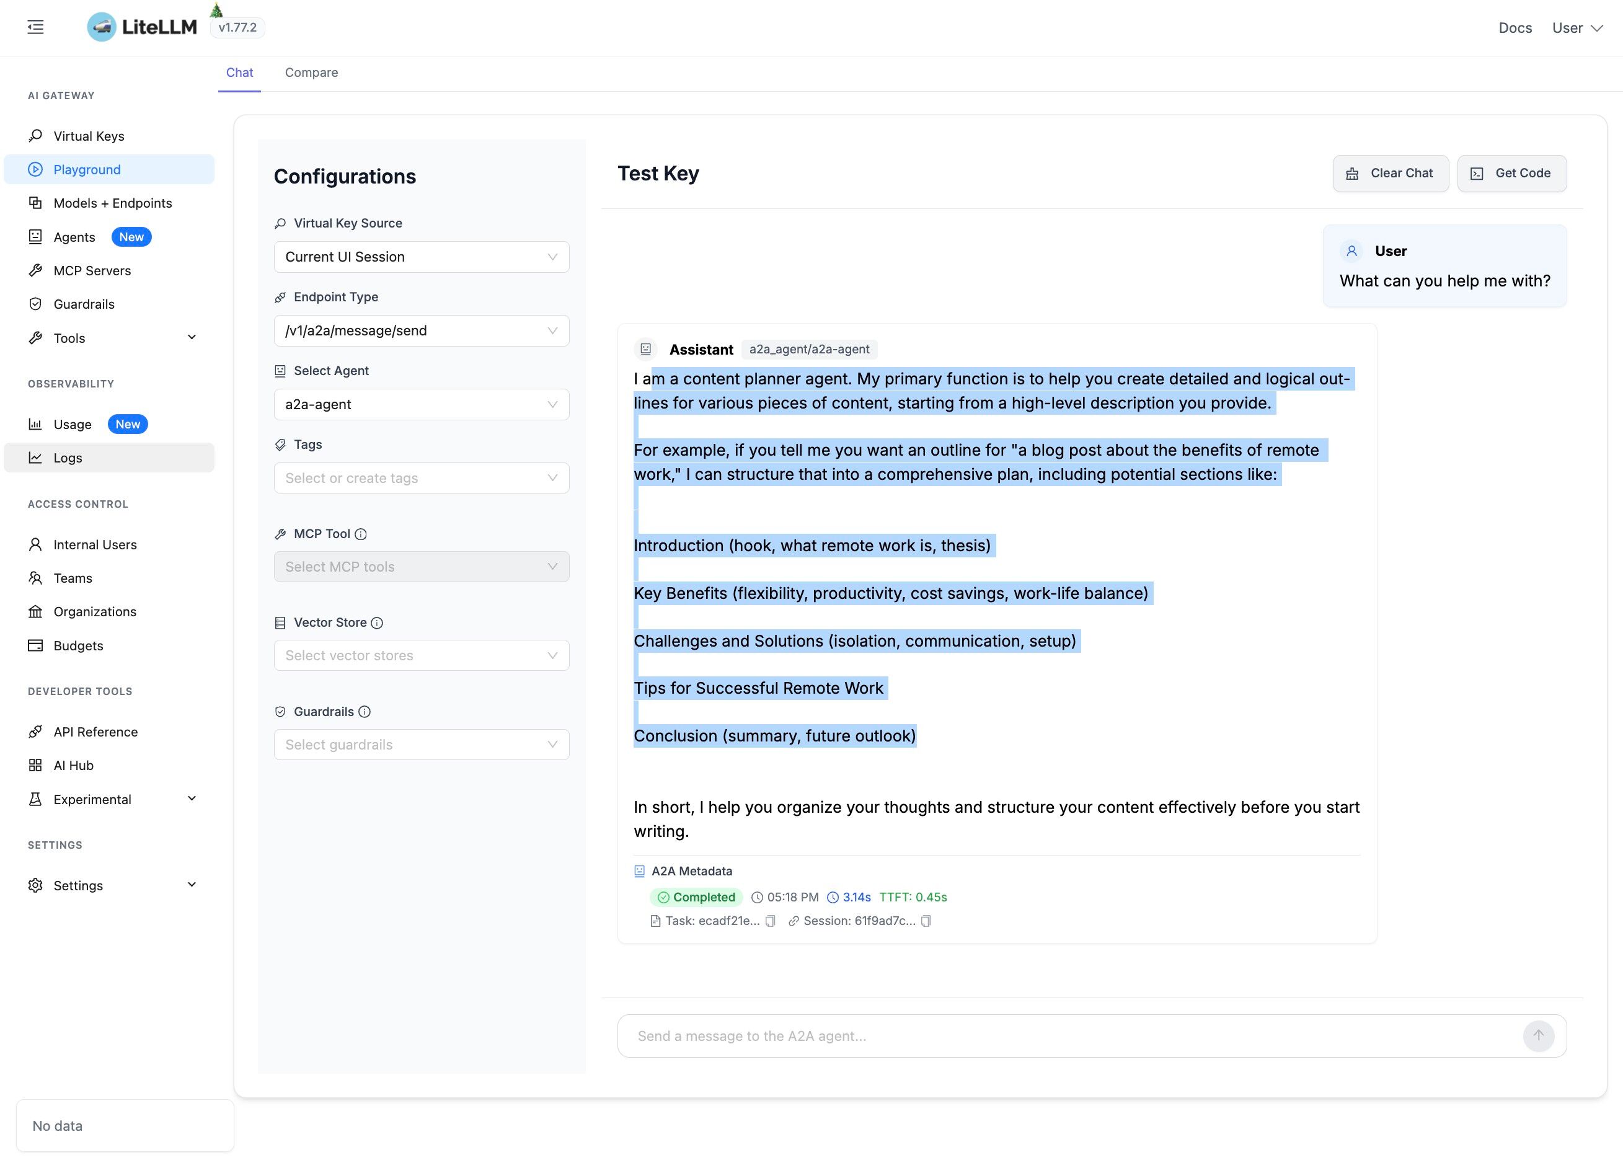
Task: Expand the Settings sidebar section
Action: [x=192, y=885]
